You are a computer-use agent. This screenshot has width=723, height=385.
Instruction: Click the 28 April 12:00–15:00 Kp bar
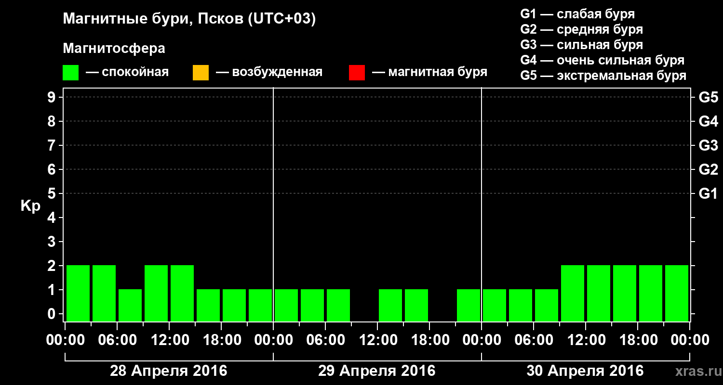(182, 293)
